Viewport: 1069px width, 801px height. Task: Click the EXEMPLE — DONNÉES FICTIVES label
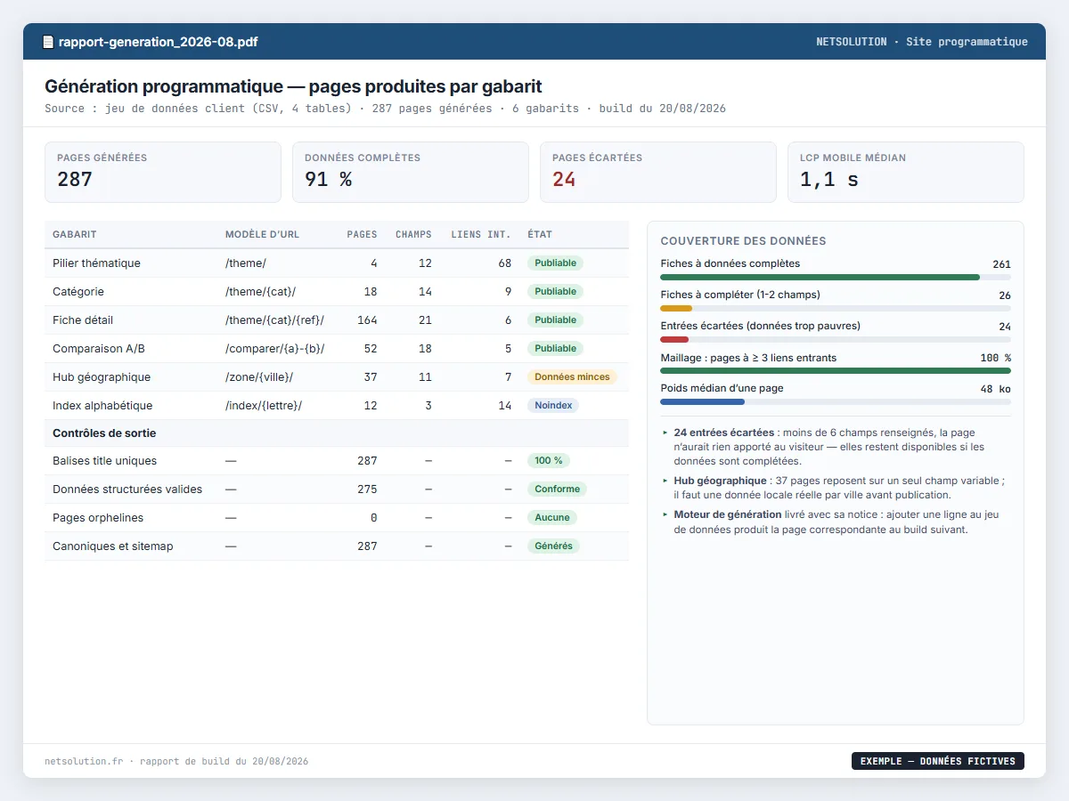938,761
